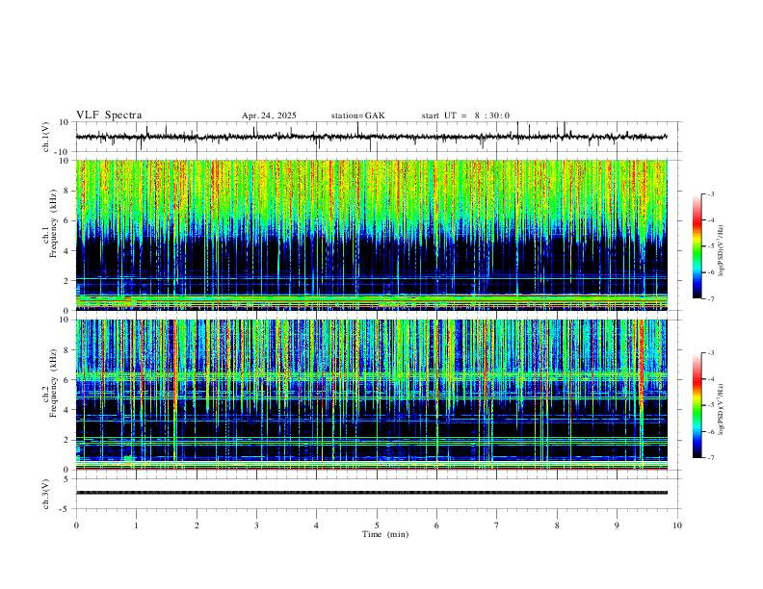Click the "10" minute tick on the time axis
The height and width of the screenshot is (589, 763).
pos(677,525)
